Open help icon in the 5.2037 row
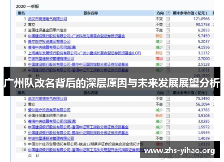 [x=168, y=42]
